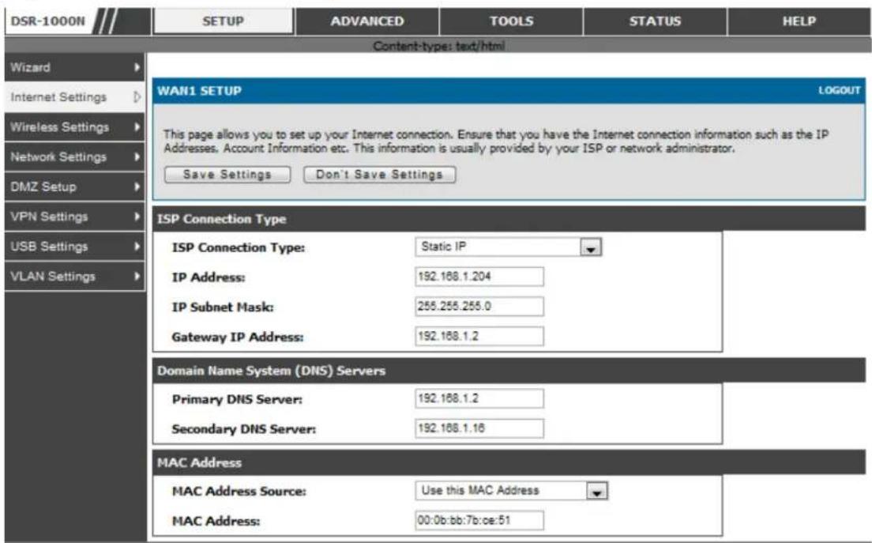Click the 'MAC Address Source:' label
The height and width of the screenshot is (543, 872).
(239, 492)
